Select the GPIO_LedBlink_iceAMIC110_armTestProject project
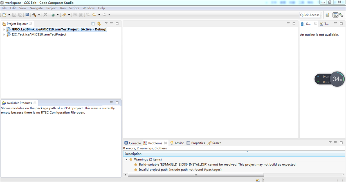The height and width of the screenshot is (182, 346). coord(57,29)
